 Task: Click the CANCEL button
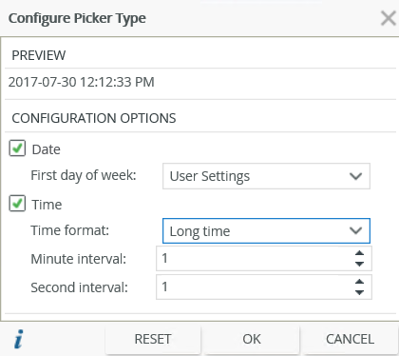[350, 339]
